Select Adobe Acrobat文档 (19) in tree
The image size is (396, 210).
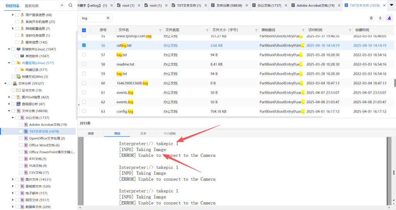click(48, 124)
